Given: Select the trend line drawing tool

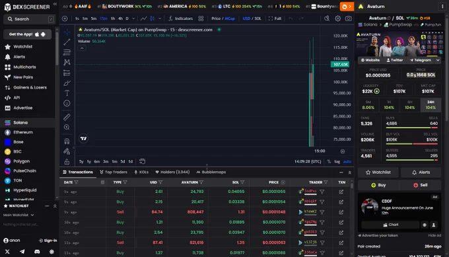Looking at the screenshot, I should click(x=67, y=42).
